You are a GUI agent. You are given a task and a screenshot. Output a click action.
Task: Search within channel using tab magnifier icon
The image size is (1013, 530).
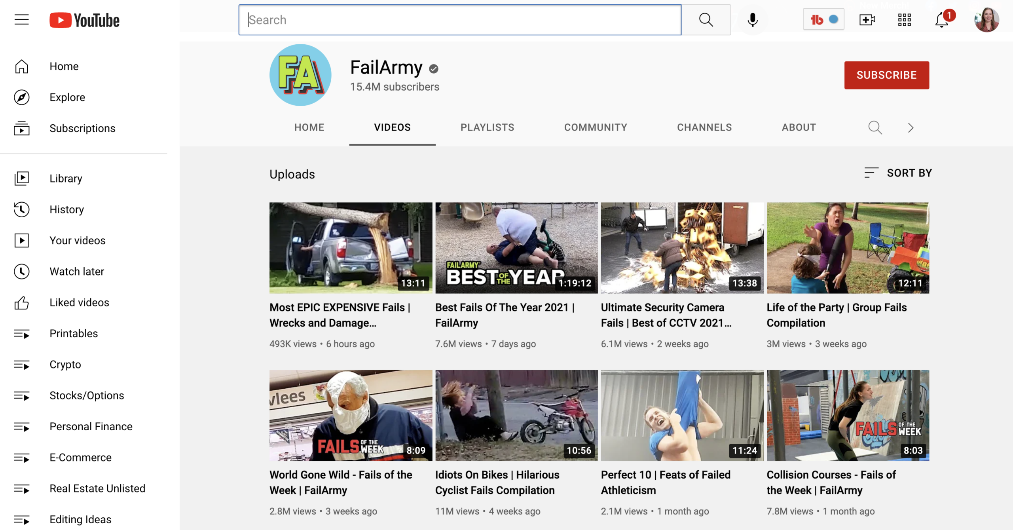[x=875, y=127]
